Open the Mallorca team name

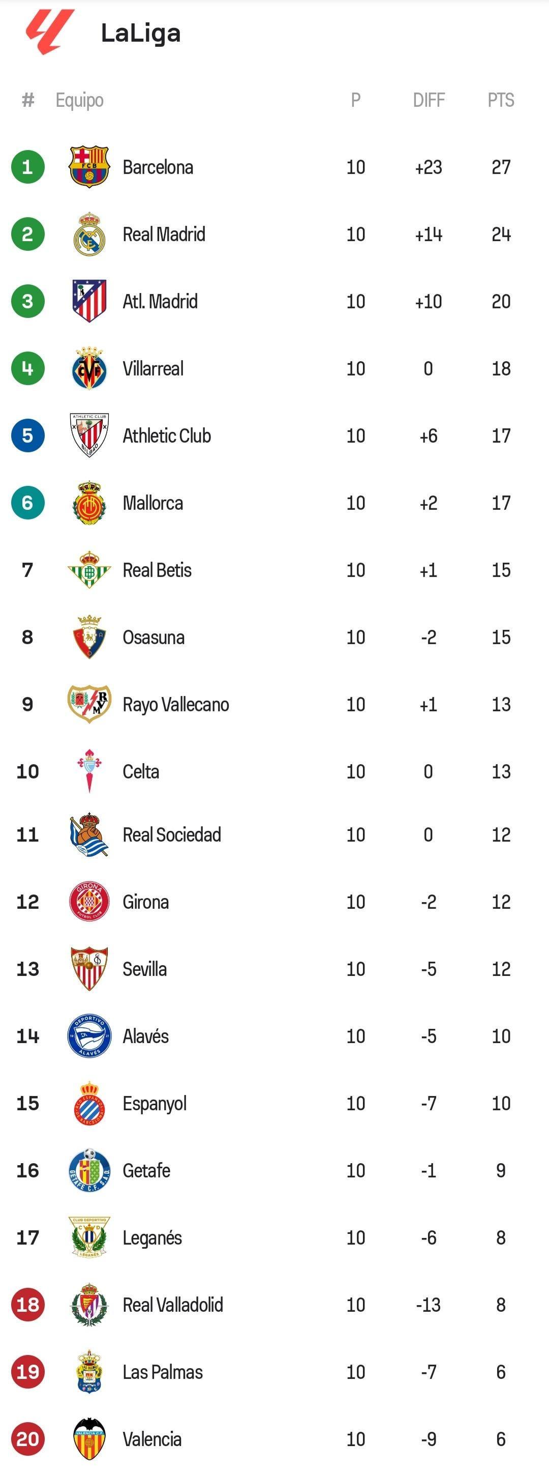pos(153,503)
